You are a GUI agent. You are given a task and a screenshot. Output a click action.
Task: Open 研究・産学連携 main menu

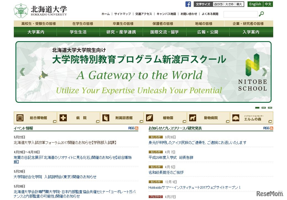click(x=121, y=32)
